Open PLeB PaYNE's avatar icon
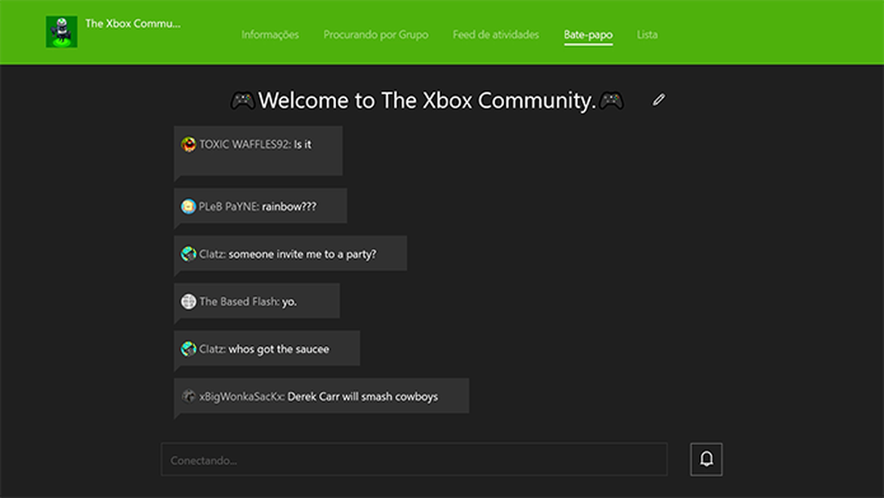The width and height of the screenshot is (884, 498). [x=189, y=207]
